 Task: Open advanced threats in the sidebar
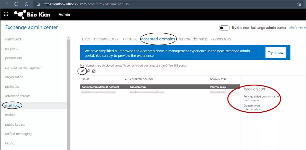pyautogui.click(x=18, y=96)
